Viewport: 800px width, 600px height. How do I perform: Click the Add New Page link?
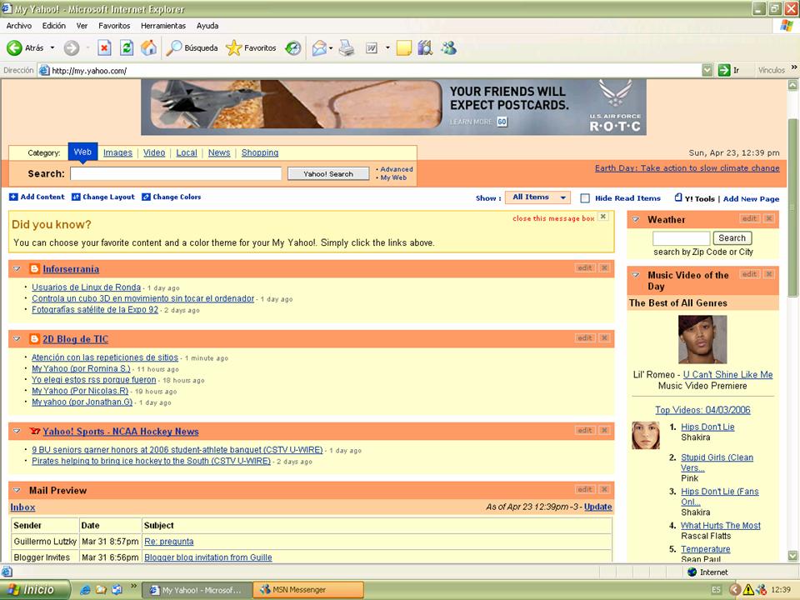(x=751, y=199)
